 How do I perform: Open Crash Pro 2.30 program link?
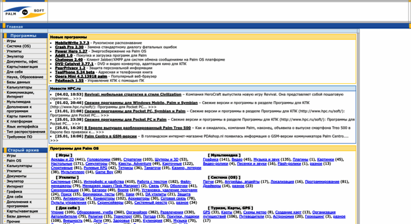(69, 47)
